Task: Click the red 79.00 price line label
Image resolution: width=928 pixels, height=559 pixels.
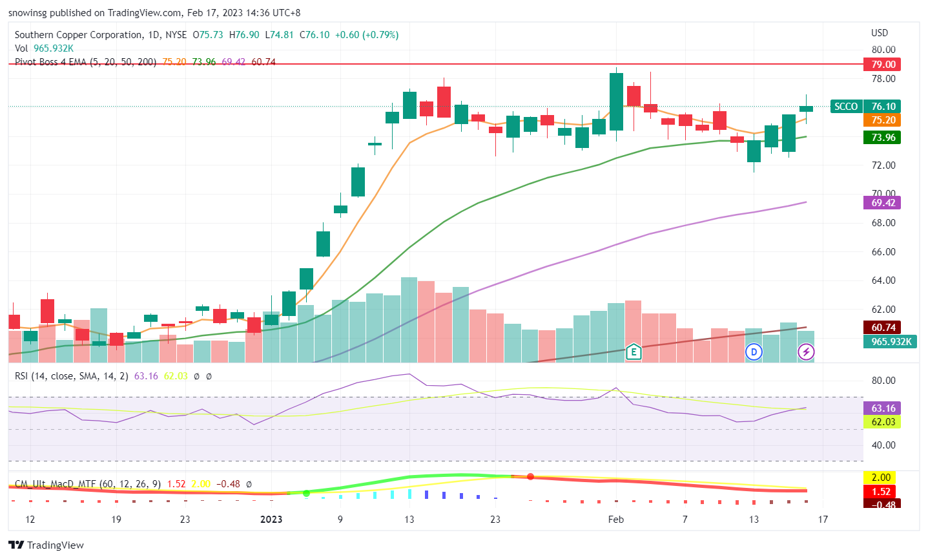Action: (x=883, y=64)
